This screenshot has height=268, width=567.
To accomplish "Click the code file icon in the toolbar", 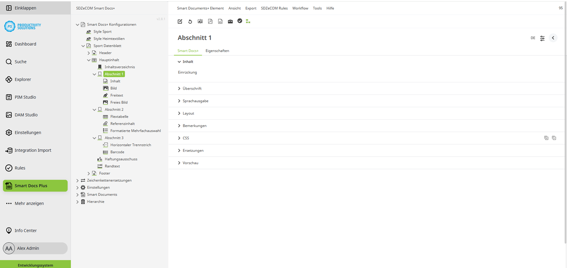I will [220, 21].
